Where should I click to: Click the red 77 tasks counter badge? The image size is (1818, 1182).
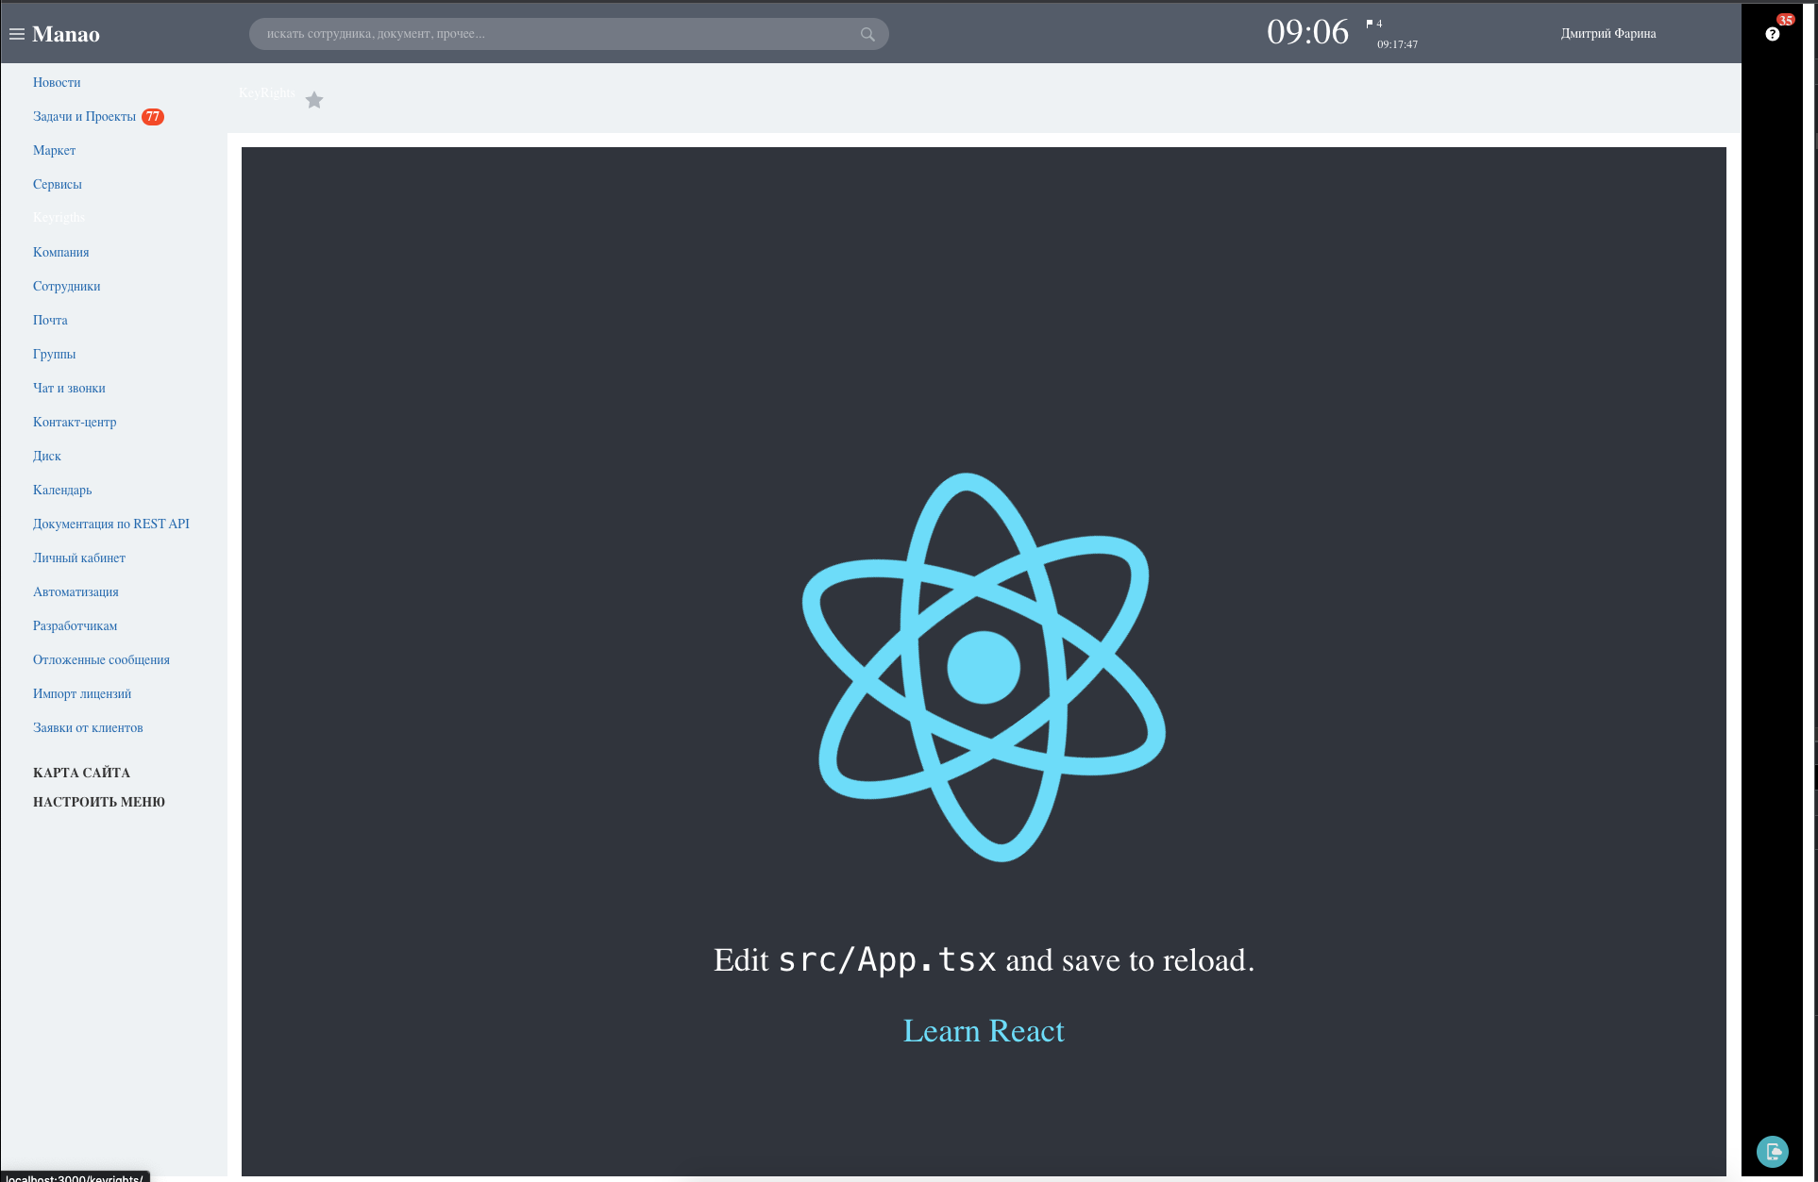[x=153, y=117]
